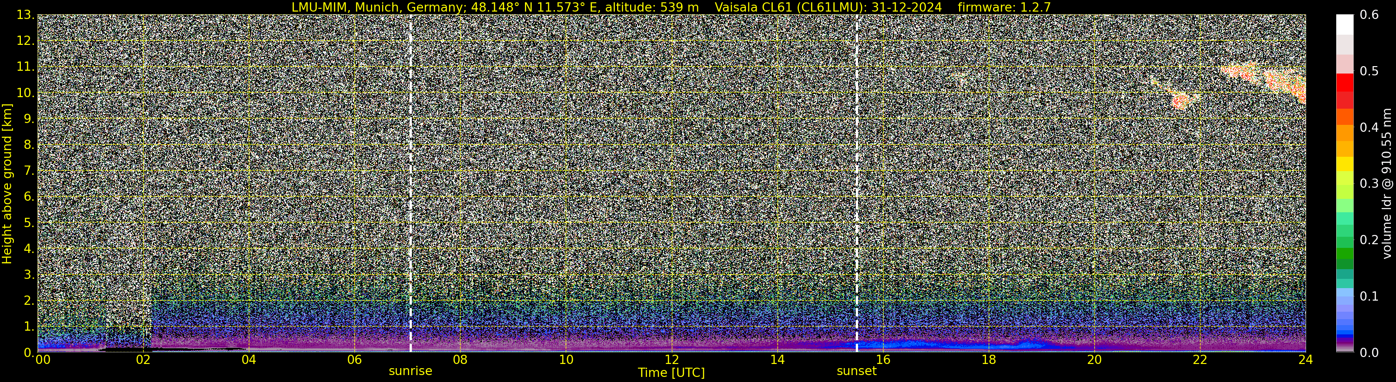Click the colorbar tick label '0.0'

(x=1370, y=353)
